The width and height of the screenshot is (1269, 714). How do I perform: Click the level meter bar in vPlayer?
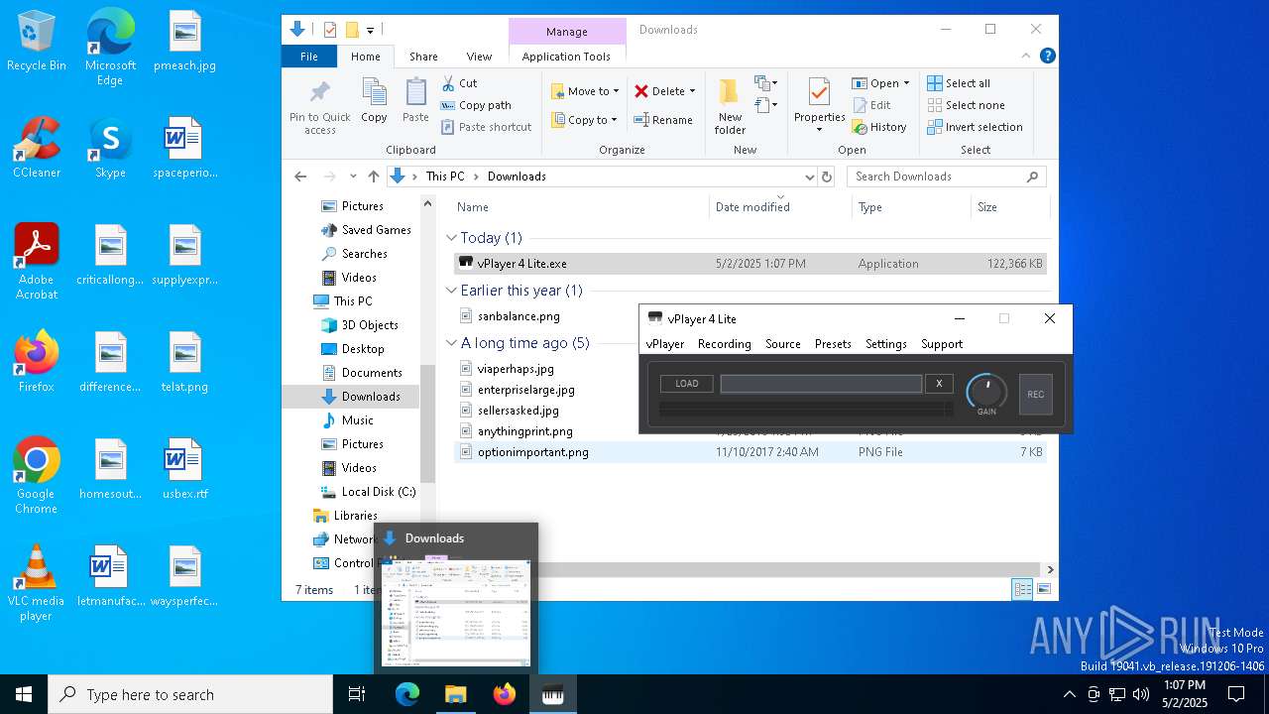pyautogui.click(x=807, y=409)
